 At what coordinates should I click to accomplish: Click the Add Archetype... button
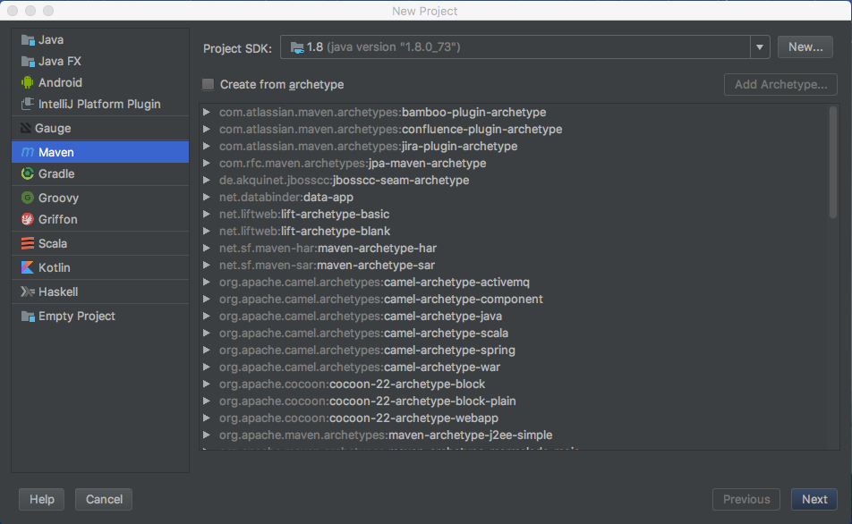[780, 85]
